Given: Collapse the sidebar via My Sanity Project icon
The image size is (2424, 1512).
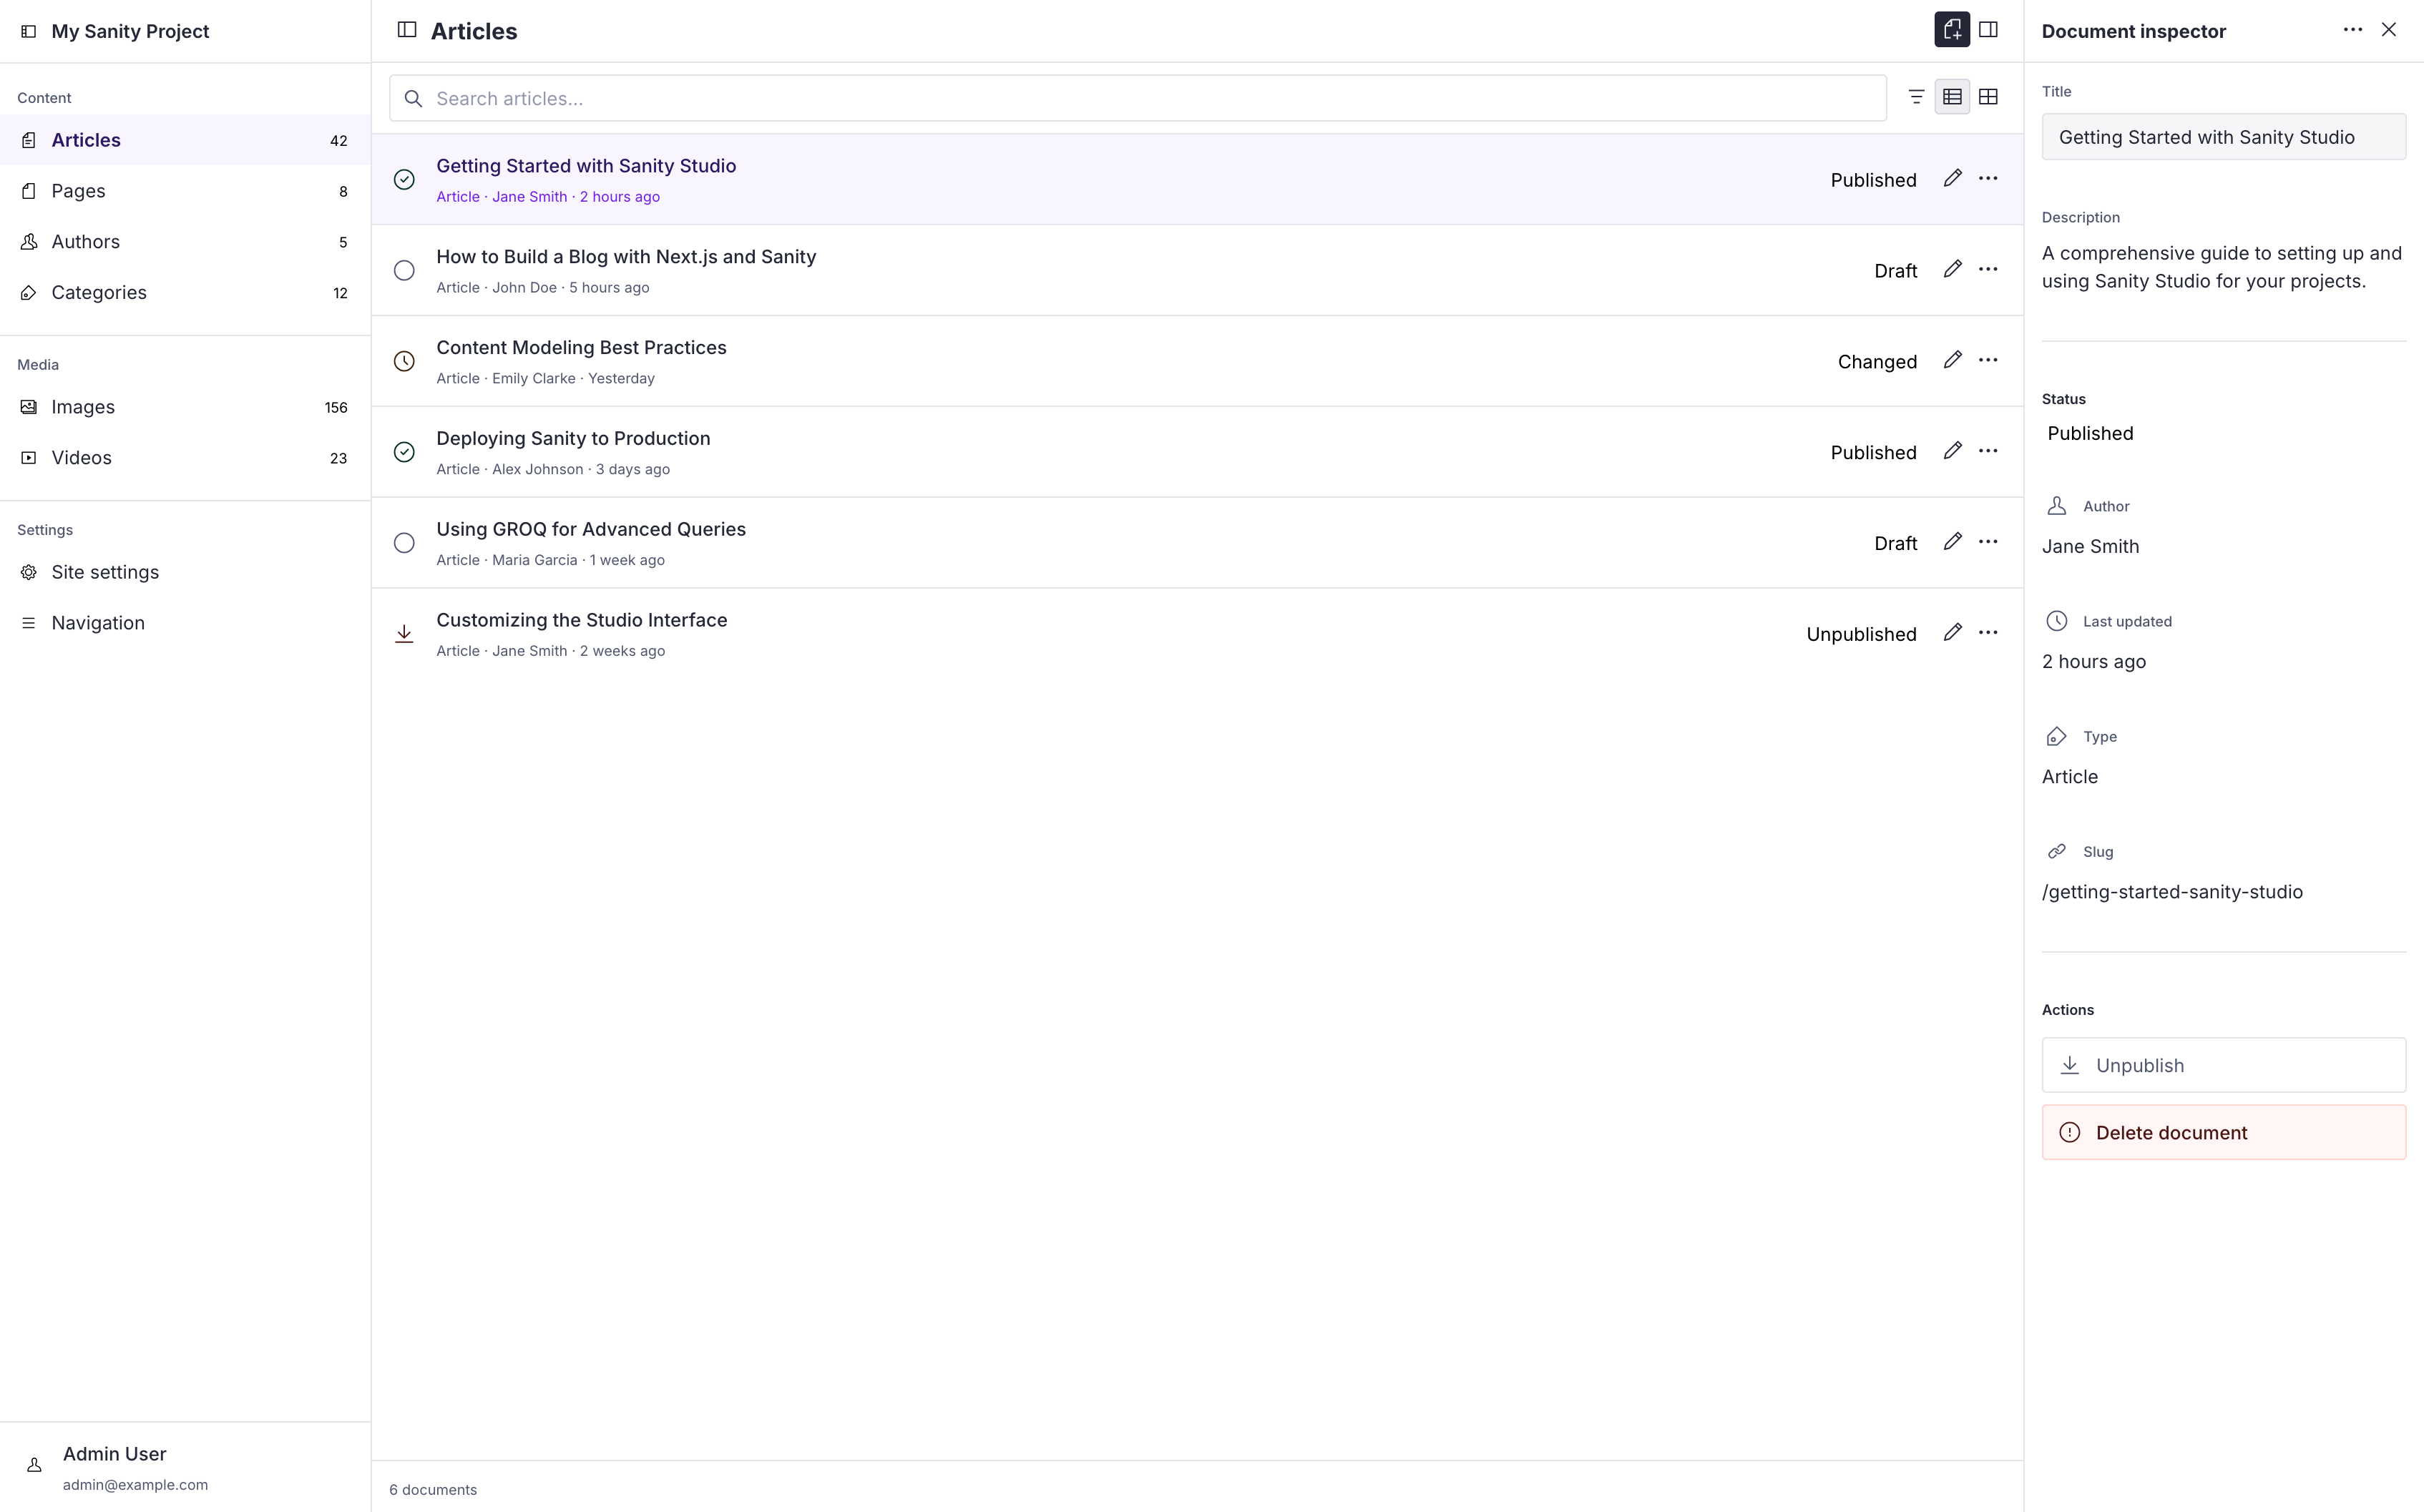Looking at the screenshot, I should point(29,31).
